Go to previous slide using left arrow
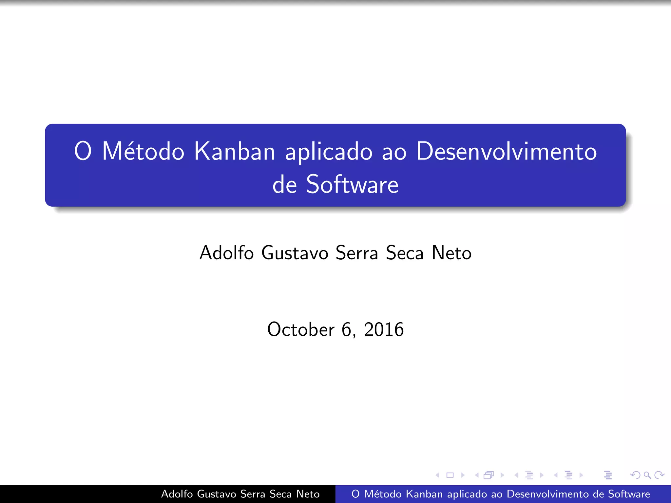The width and height of the screenshot is (671, 503). coord(437,475)
